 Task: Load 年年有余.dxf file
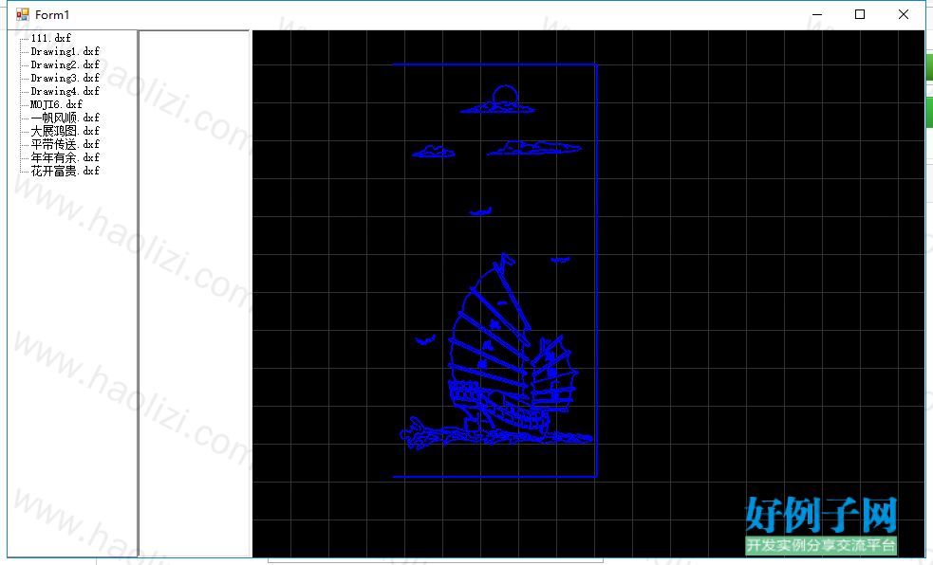pyautogui.click(x=65, y=157)
